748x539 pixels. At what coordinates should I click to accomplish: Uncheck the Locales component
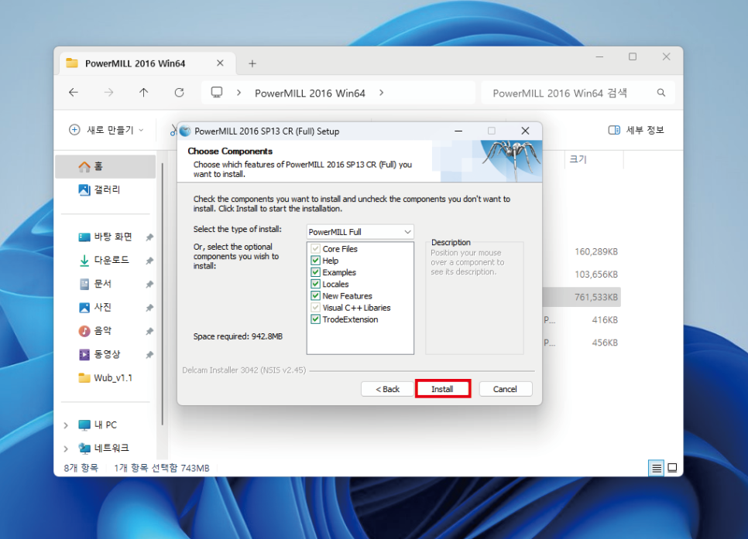(315, 284)
